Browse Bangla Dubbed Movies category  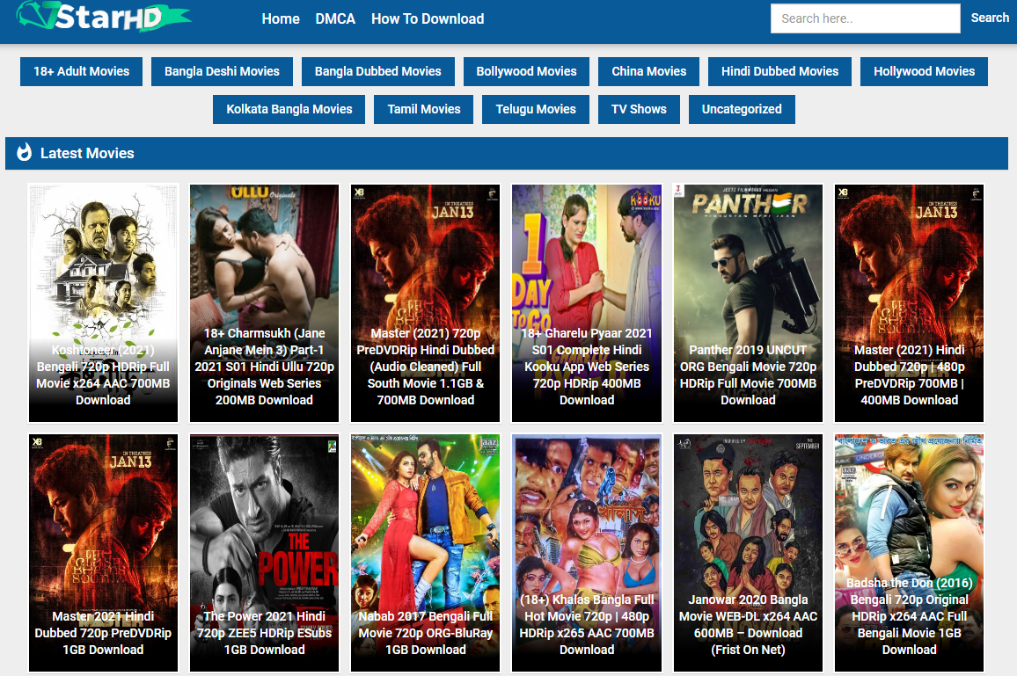click(x=378, y=71)
